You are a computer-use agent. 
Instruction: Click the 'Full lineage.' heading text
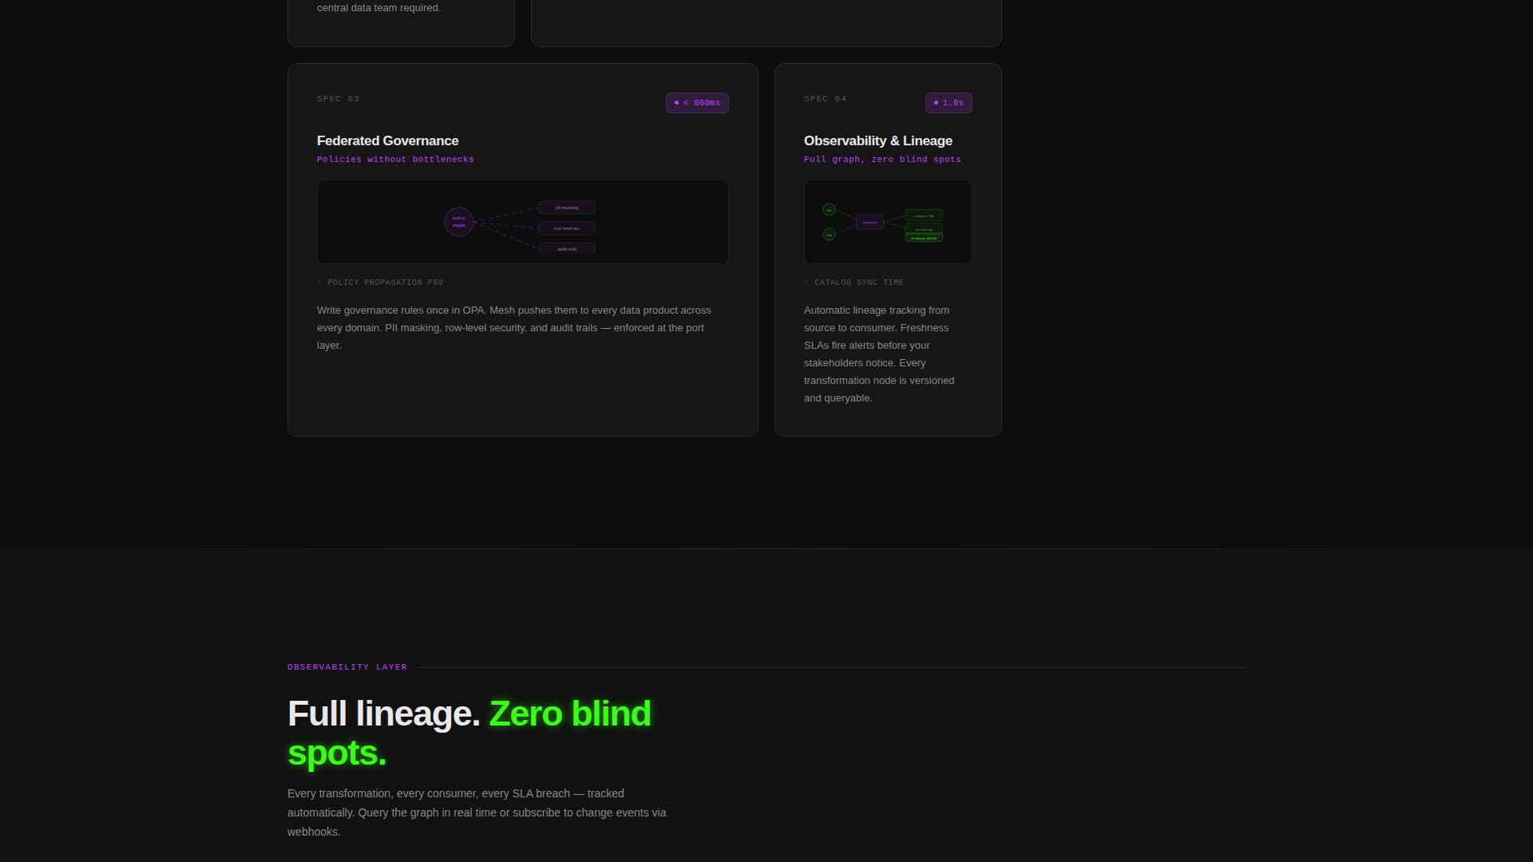[384, 714]
